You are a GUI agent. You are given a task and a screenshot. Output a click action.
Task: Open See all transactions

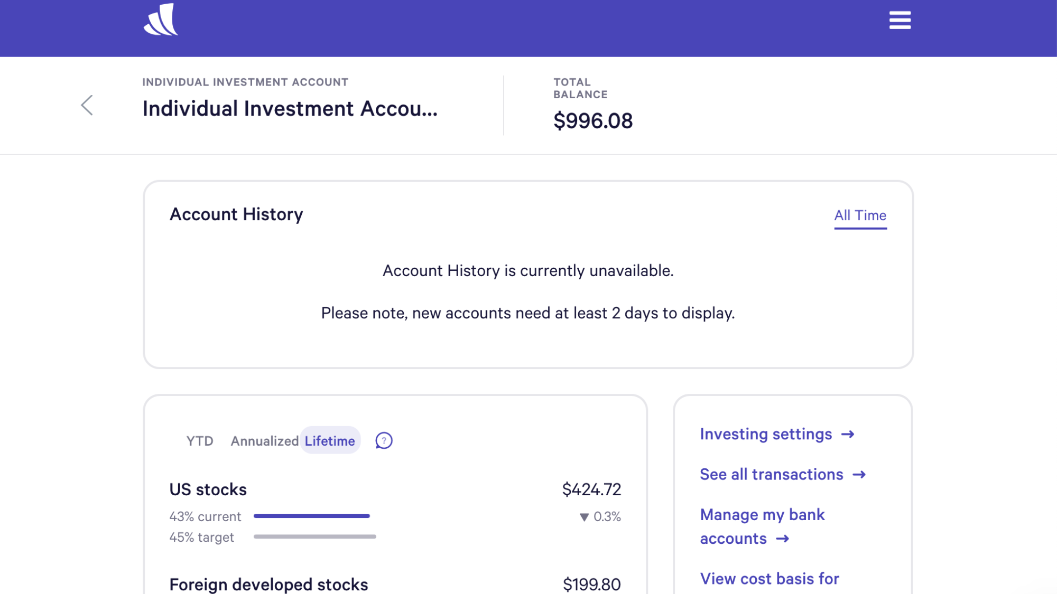(771, 475)
